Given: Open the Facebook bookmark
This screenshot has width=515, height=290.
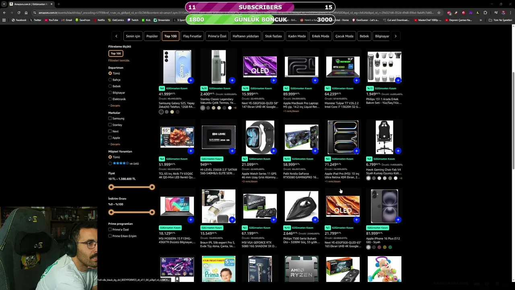Looking at the screenshot, I should pos(19,20).
